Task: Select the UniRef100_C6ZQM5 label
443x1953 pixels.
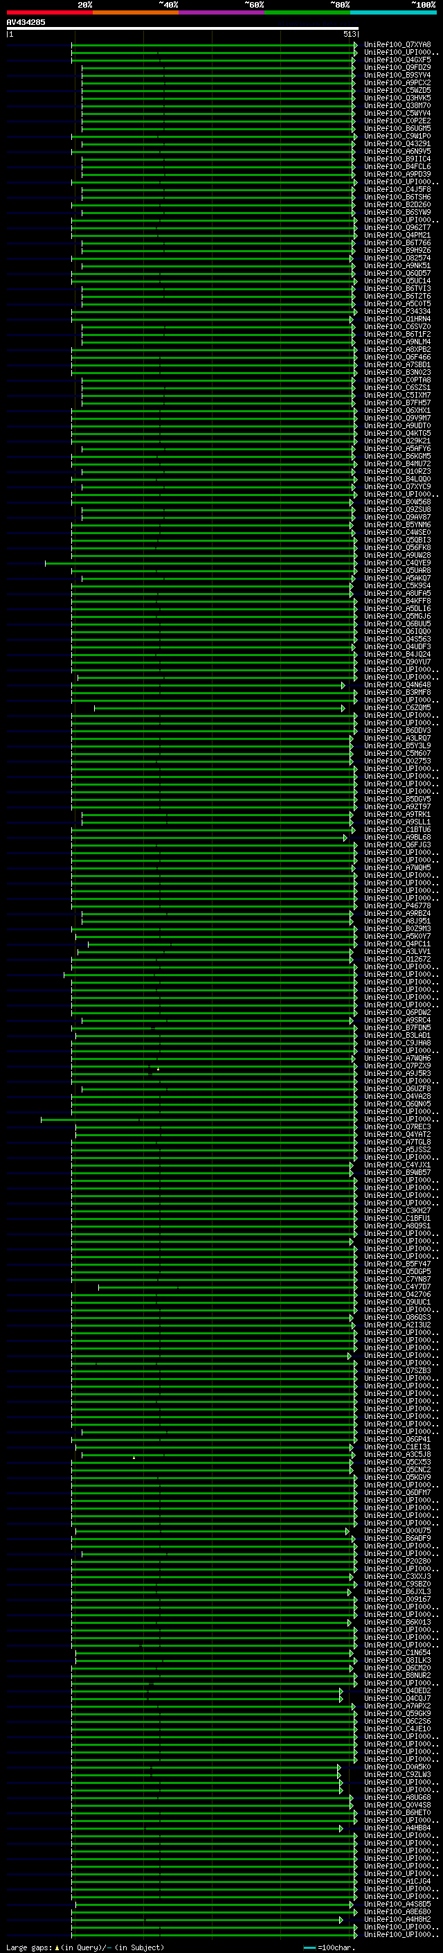Action: click(x=397, y=707)
